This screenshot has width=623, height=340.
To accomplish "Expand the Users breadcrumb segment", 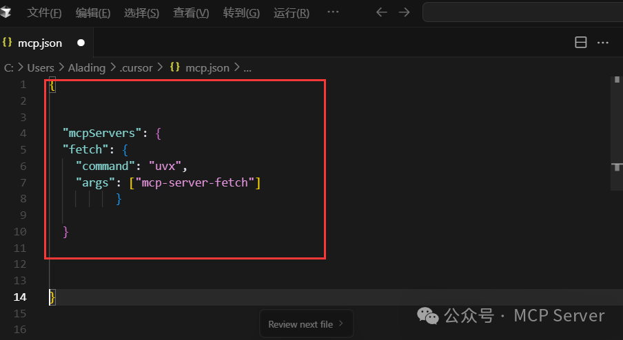I will (x=41, y=67).
